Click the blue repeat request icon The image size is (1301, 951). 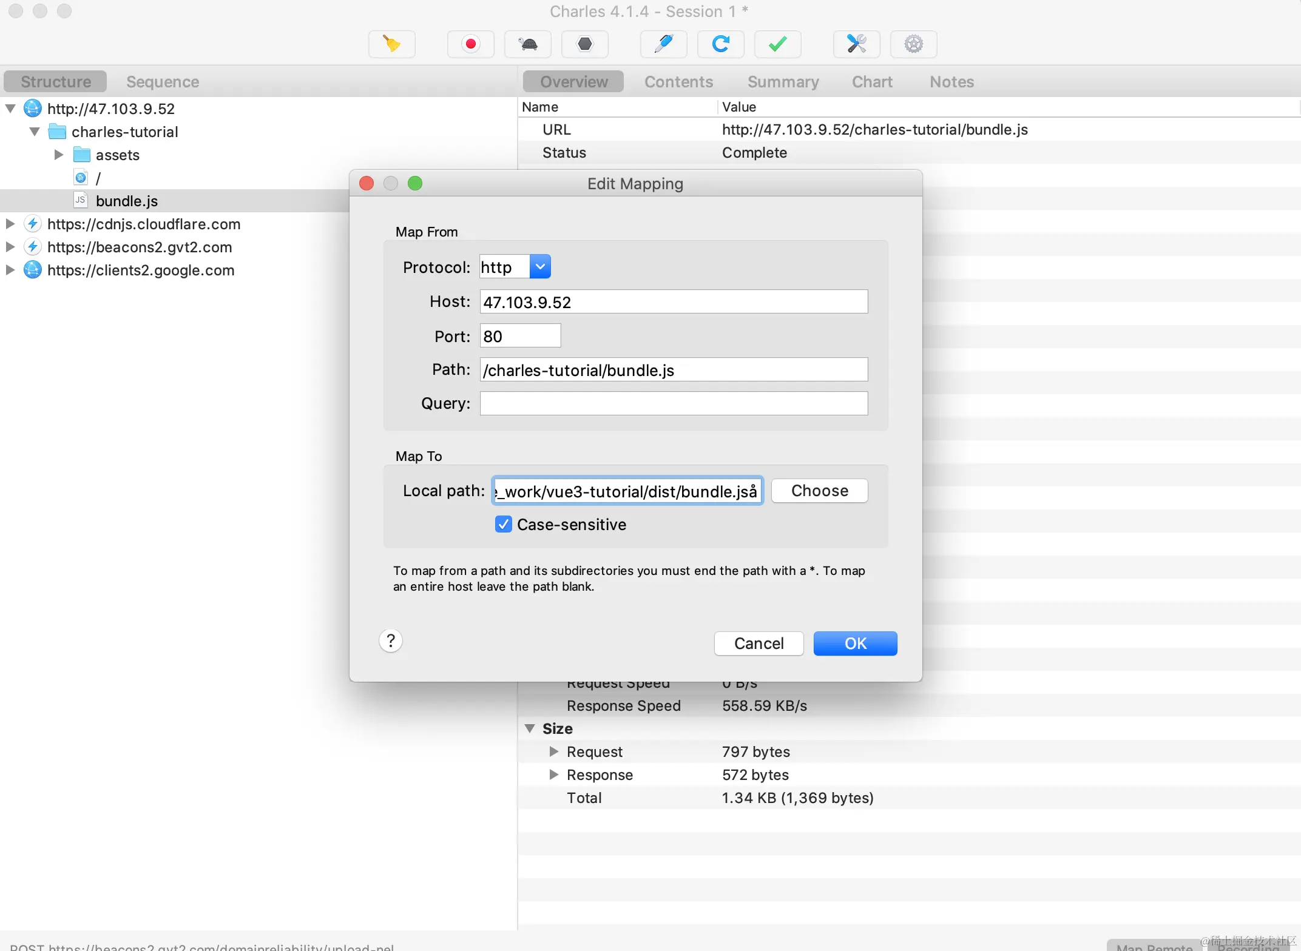(x=721, y=44)
